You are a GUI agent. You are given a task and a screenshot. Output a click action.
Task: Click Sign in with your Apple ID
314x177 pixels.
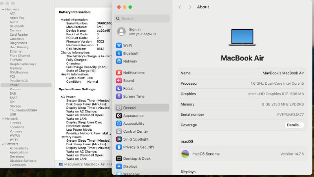tap(142, 31)
